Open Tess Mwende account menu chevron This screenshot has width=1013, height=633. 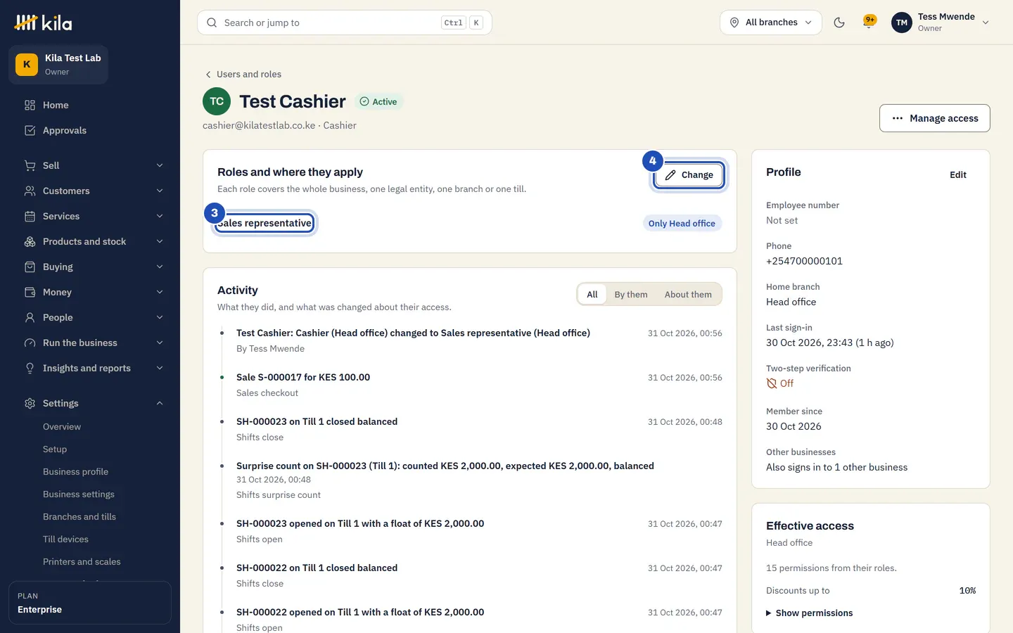pyautogui.click(x=986, y=23)
